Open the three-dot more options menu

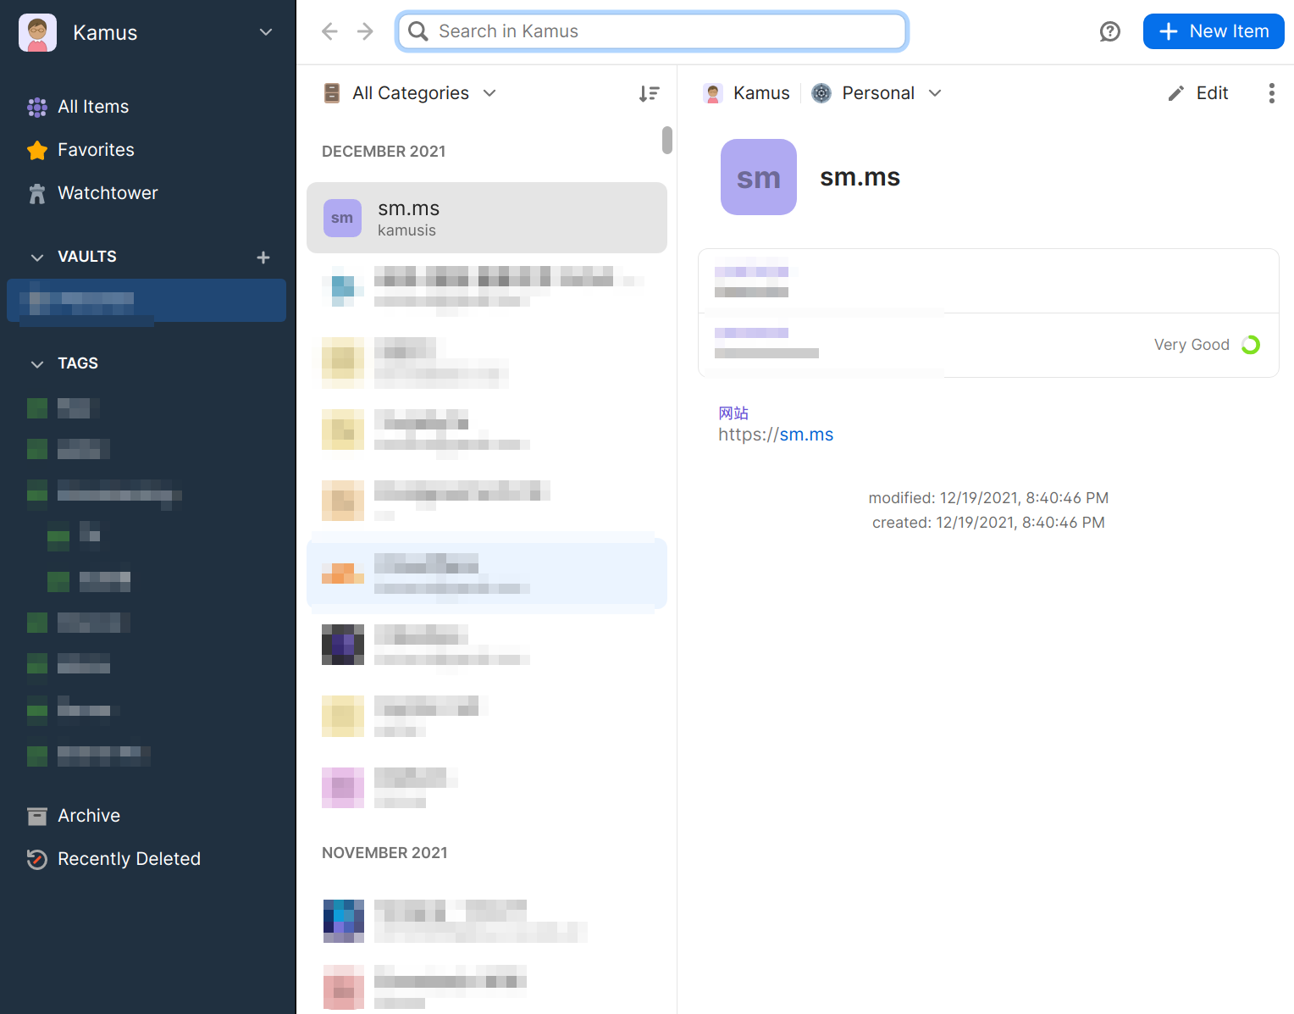(x=1271, y=93)
